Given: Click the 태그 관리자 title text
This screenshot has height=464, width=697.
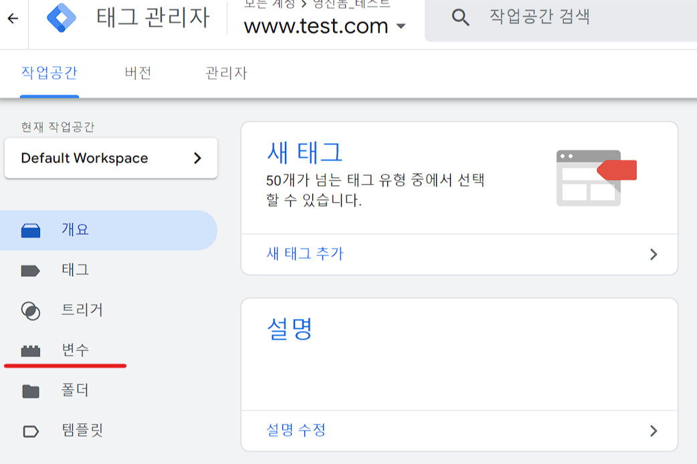Looking at the screenshot, I should point(153,18).
